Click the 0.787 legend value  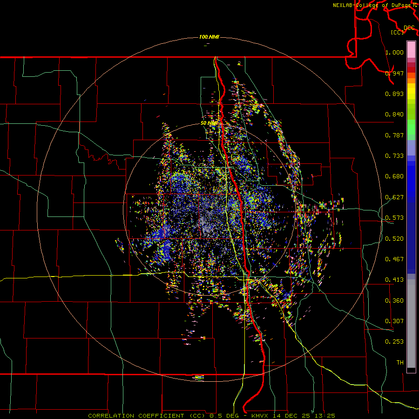click(x=394, y=135)
